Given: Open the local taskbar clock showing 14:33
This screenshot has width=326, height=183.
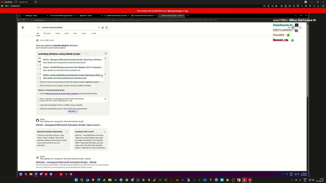Looking at the screenshot, I should pos(320,180).
